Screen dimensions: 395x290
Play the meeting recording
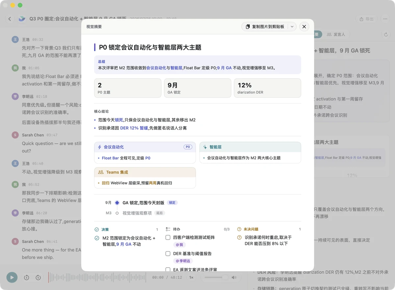[12, 277]
